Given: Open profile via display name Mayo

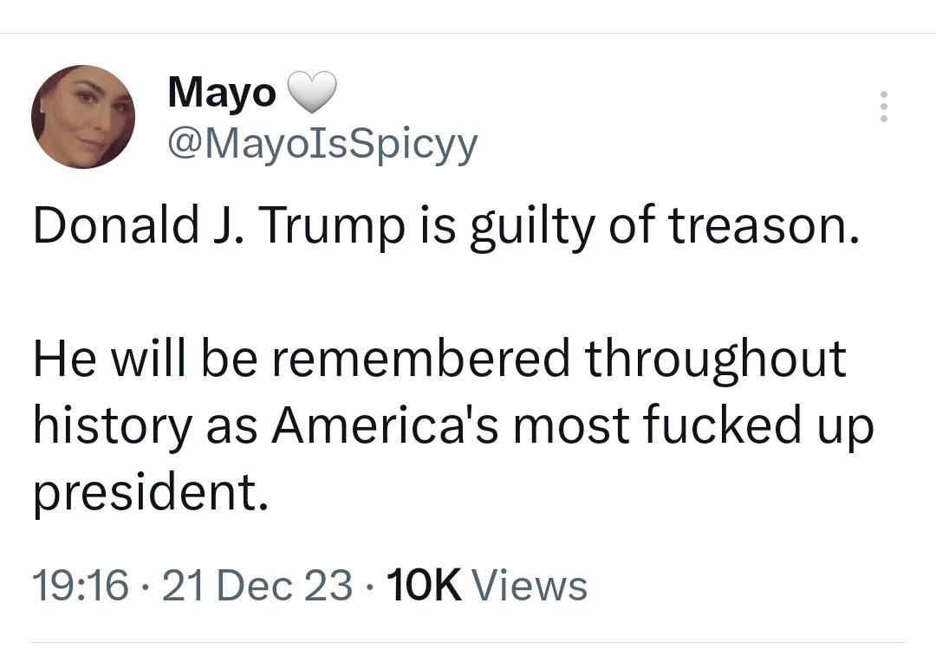Looking at the screenshot, I should point(222,93).
